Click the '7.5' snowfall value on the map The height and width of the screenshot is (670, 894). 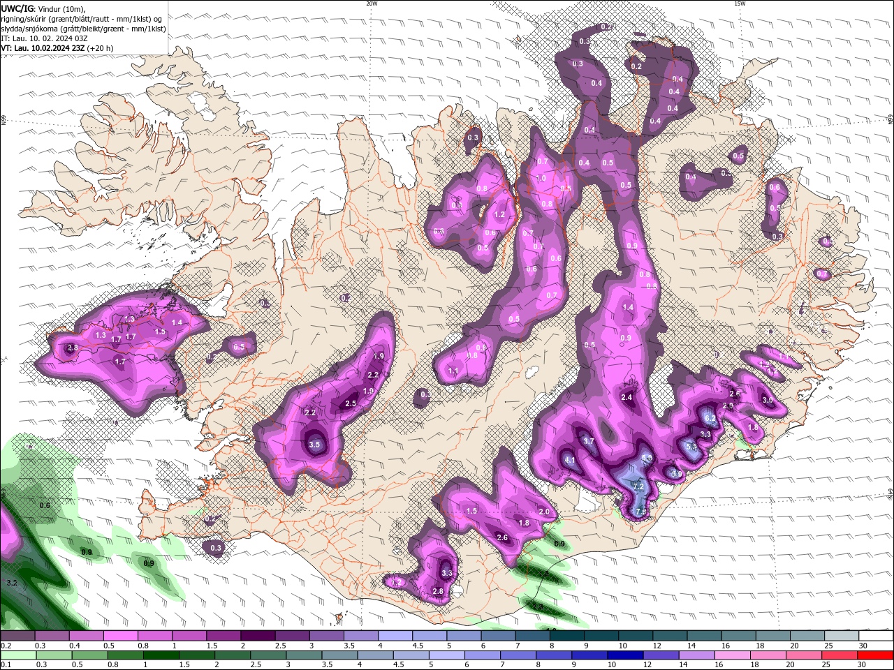coord(641,513)
